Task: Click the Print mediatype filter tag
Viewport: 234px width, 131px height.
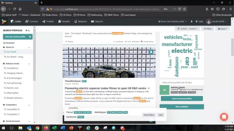Action: point(125,112)
